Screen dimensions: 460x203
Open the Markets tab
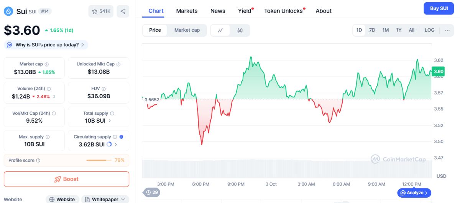tap(187, 11)
